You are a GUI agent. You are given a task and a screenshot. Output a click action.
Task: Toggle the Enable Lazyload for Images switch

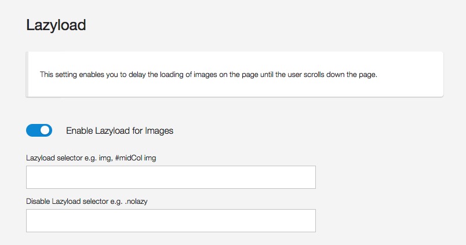[39, 131]
